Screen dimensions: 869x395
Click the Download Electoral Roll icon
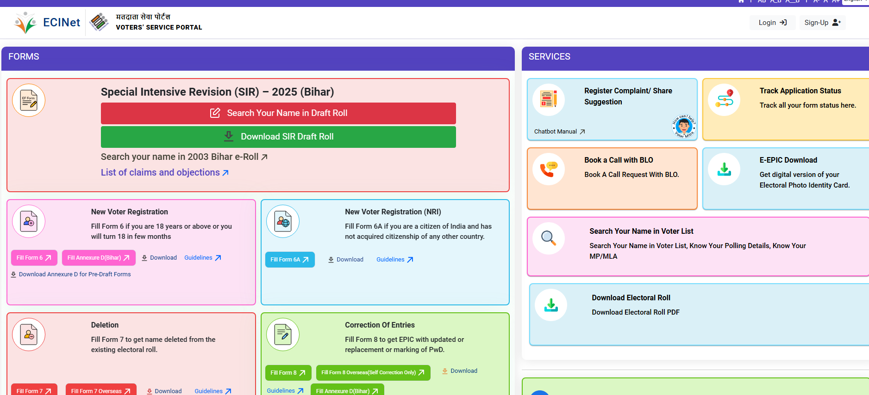point(551,305)
